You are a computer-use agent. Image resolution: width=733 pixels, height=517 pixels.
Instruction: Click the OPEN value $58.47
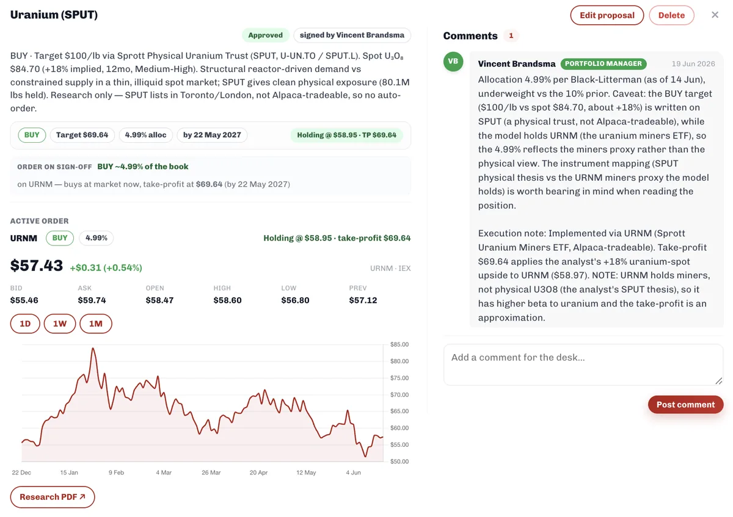click(160, 300)
